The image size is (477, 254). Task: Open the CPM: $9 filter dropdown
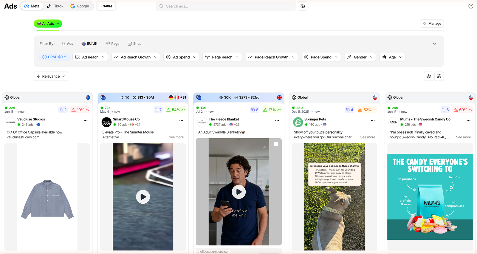coord(55,57)
